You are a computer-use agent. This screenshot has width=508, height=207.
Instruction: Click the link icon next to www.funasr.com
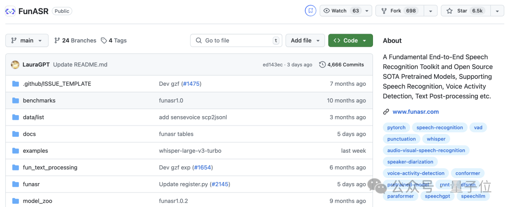point(386,112)
